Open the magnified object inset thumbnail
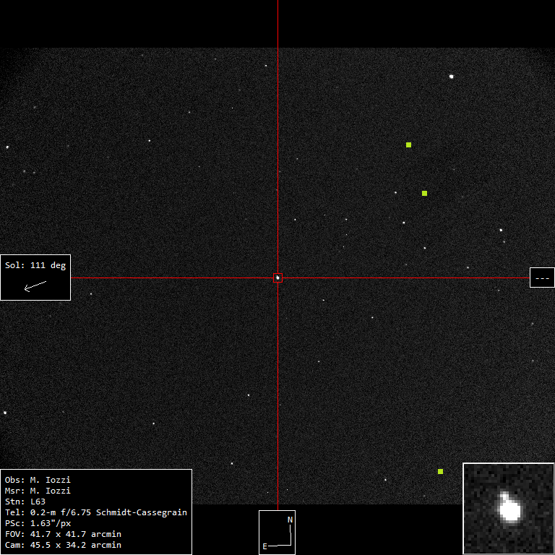The height and width of the screenshot is (555, 555). point(508,508)
